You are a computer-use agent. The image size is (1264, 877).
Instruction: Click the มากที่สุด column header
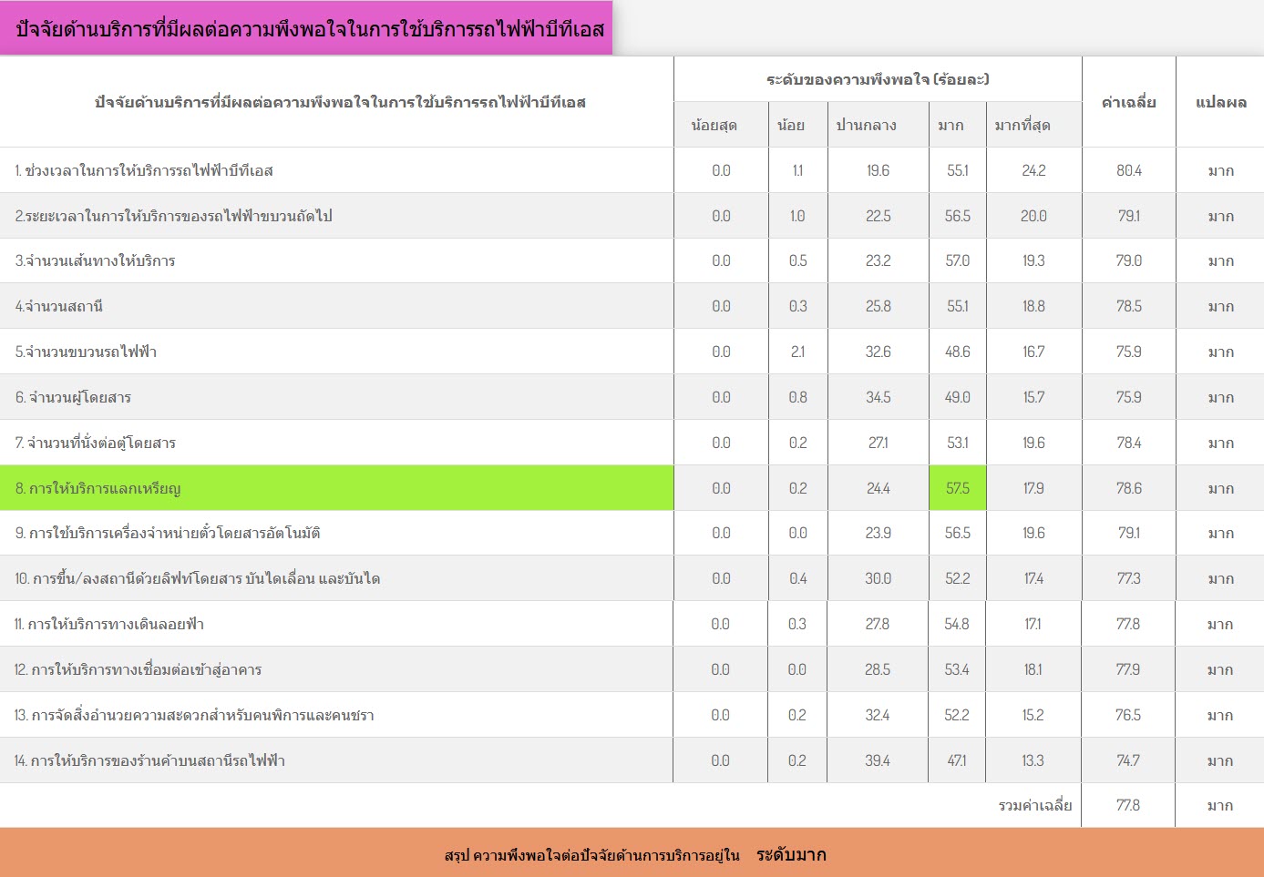(x=1022, y=125)
